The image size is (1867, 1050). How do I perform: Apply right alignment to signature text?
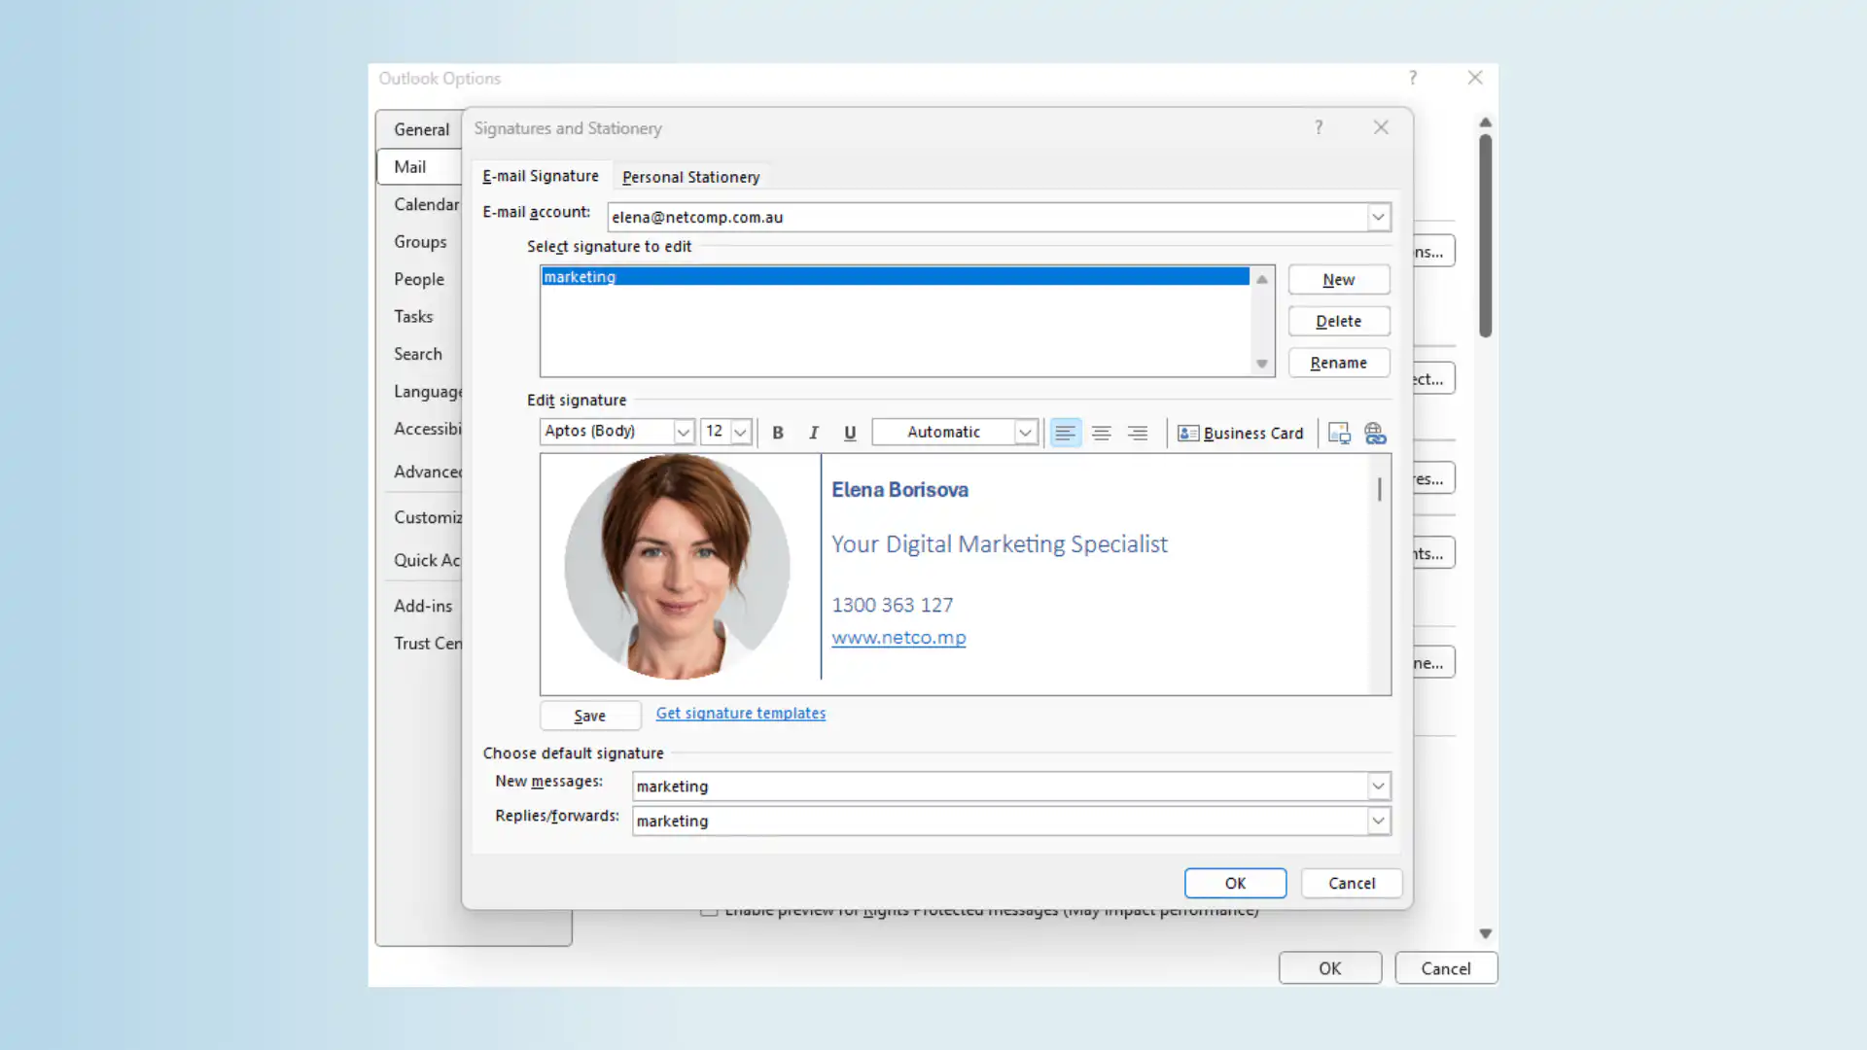[1137, 433]
